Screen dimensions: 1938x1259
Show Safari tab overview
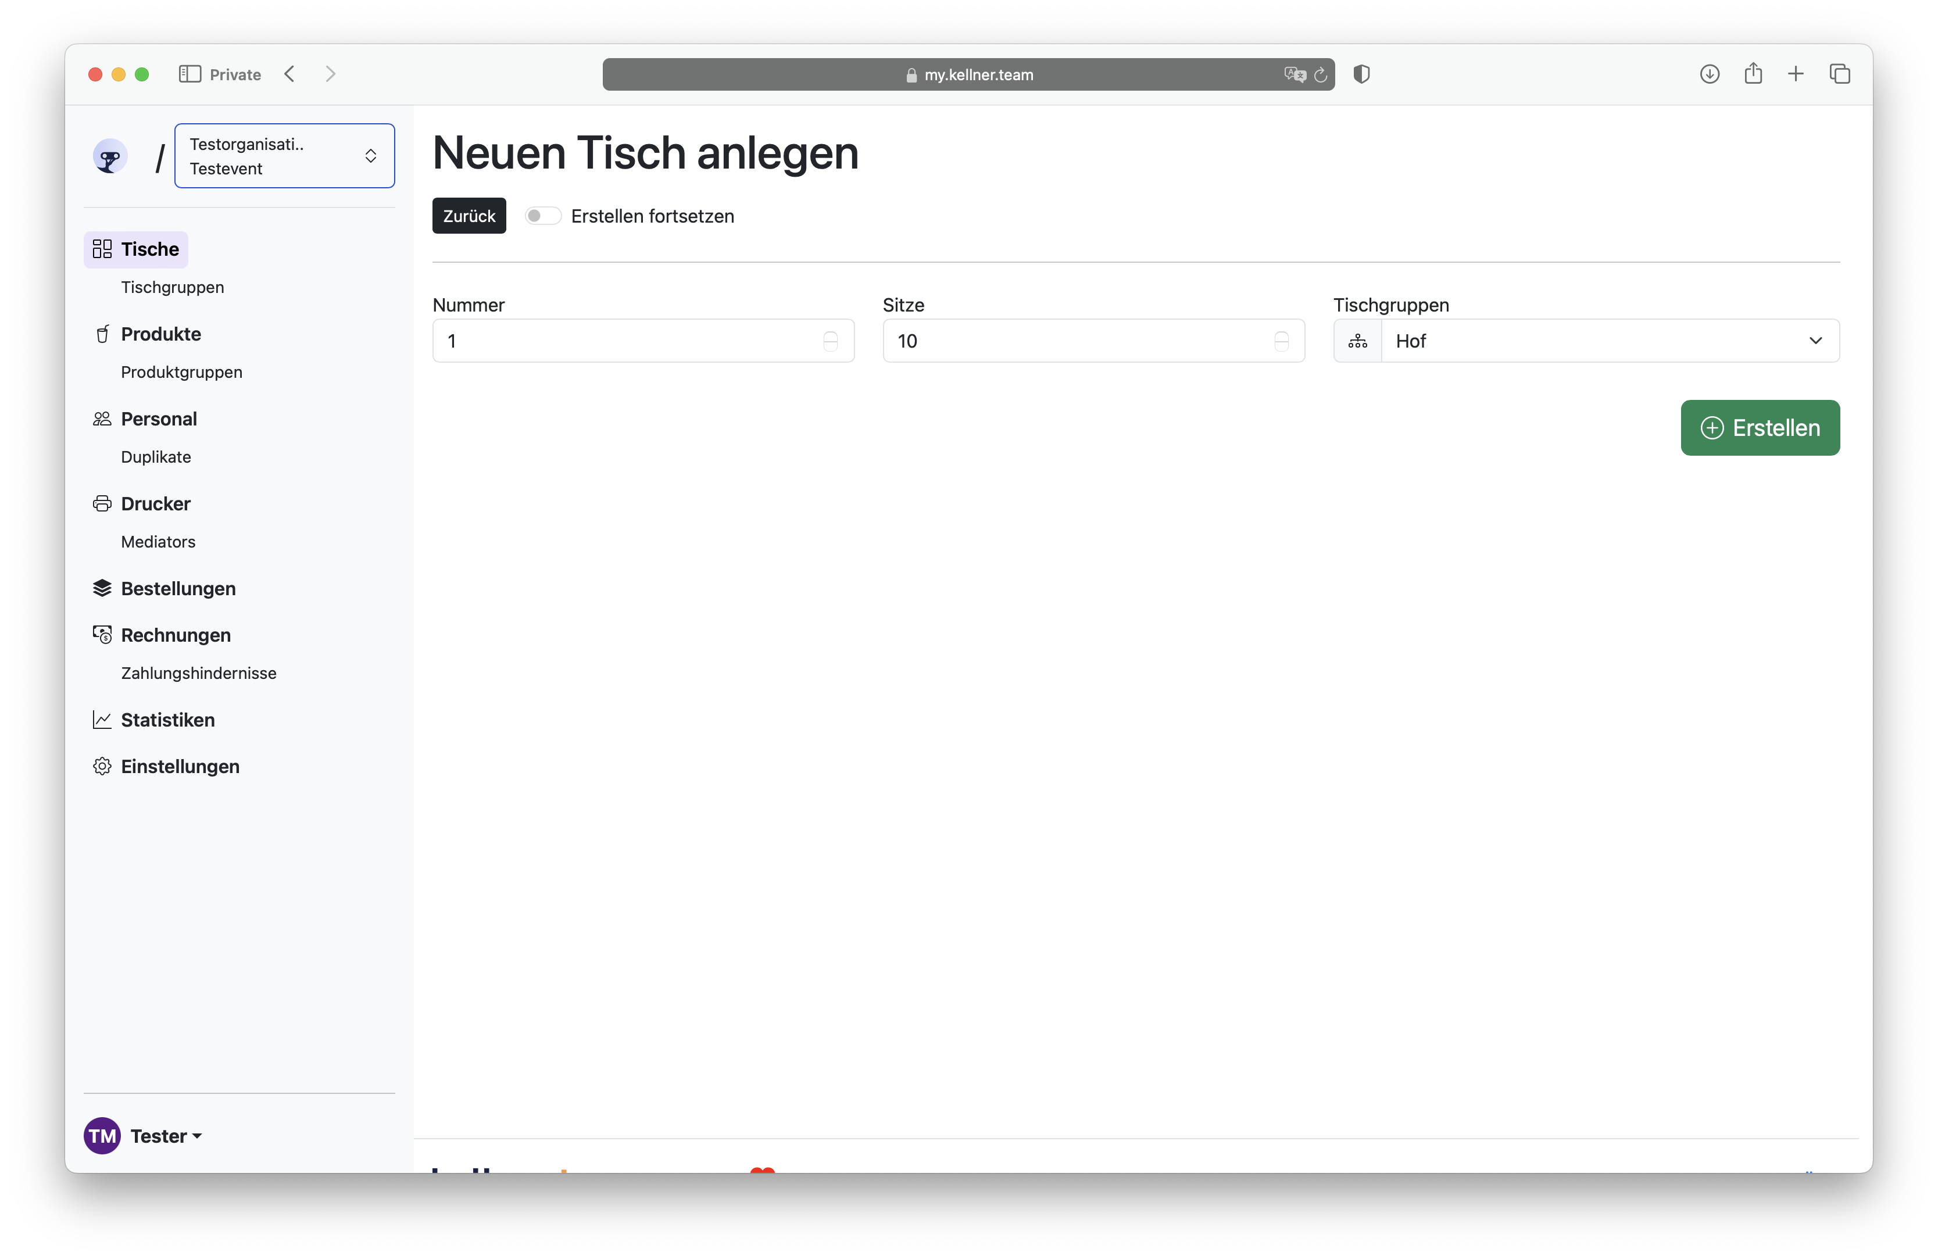click(1840, 74)
